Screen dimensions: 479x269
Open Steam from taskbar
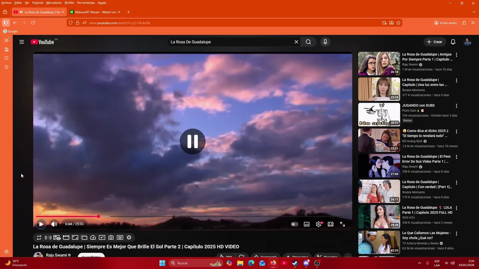coord(295,263)
